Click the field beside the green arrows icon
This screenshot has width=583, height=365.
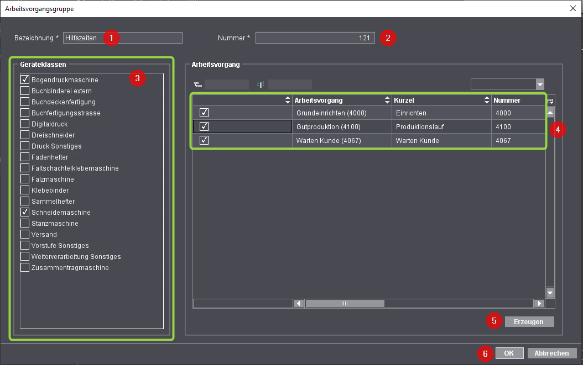290,84
